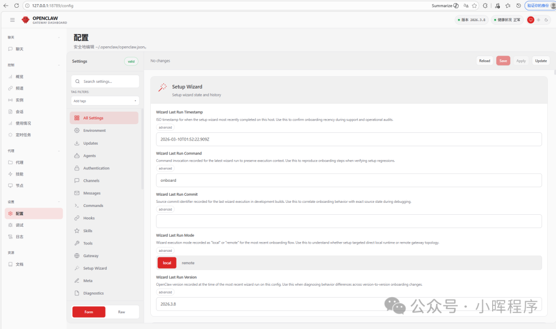556x329 pixels.
Task: Click the Authentication lock icon
Action: 77,168
